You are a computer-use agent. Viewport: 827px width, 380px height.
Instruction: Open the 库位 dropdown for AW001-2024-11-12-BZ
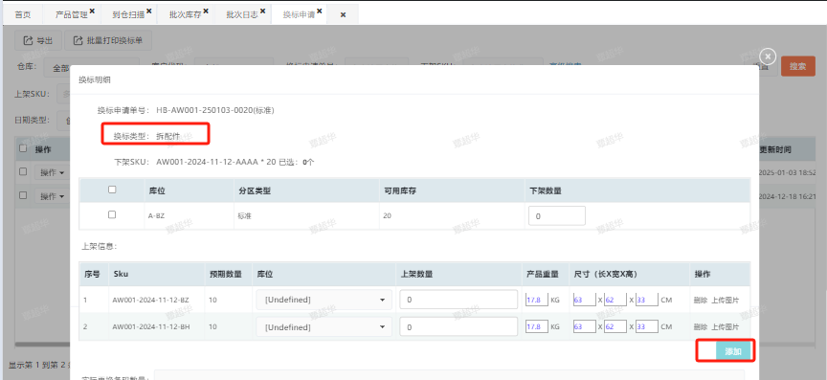[324, 300]
